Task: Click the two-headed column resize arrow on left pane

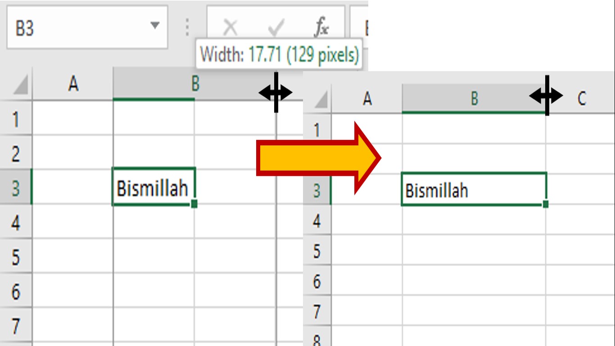Action: tap(276, 92)
